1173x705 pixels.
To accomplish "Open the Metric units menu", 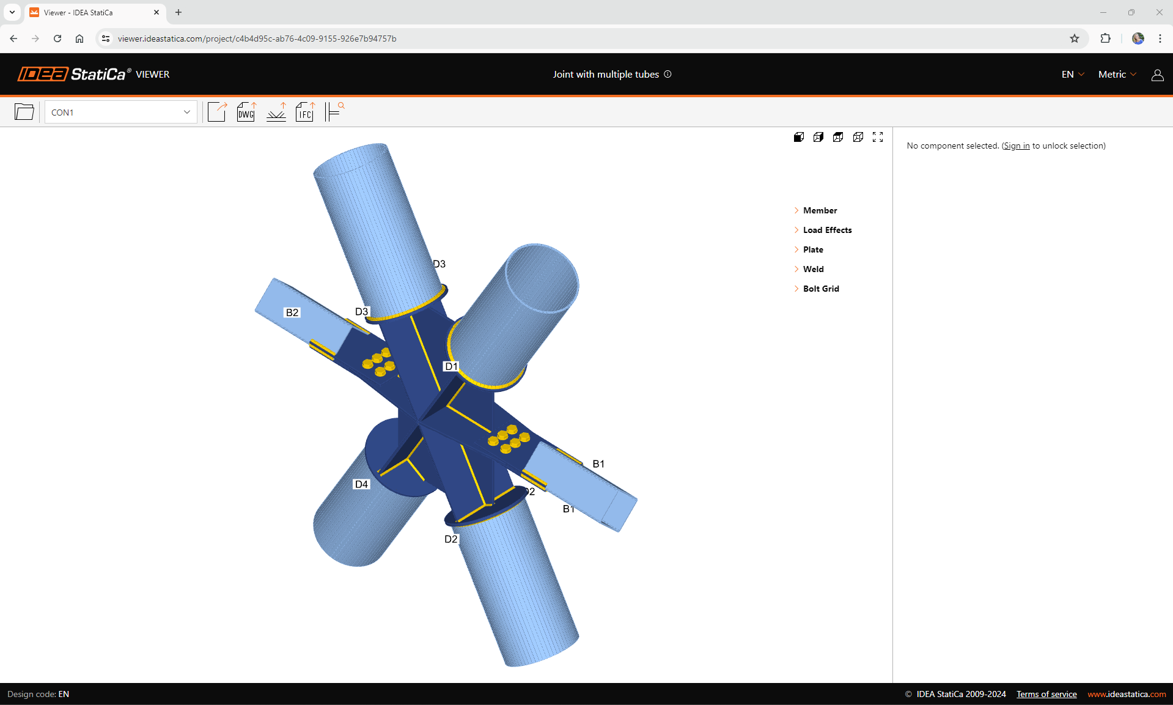I will tap(1116, 74).
